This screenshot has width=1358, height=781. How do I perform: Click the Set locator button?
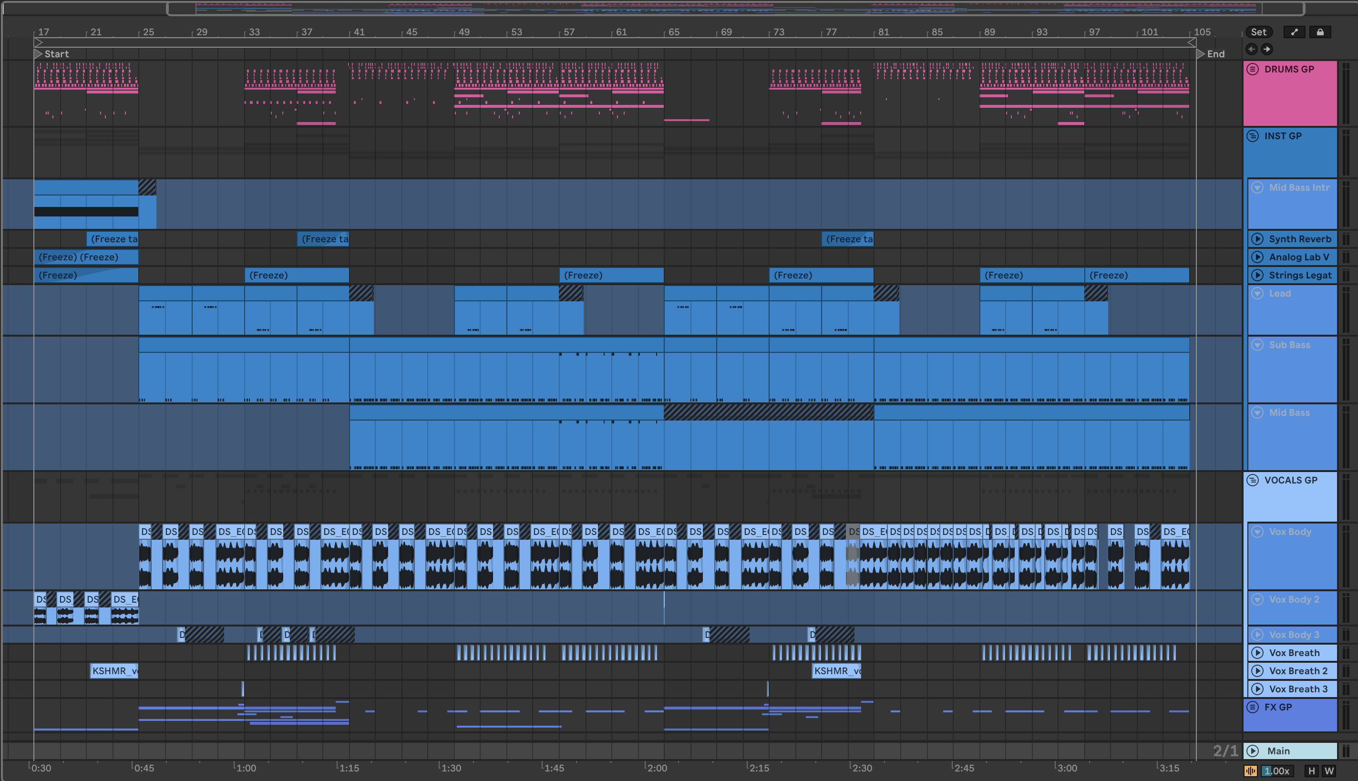[x=1258, y=32]
